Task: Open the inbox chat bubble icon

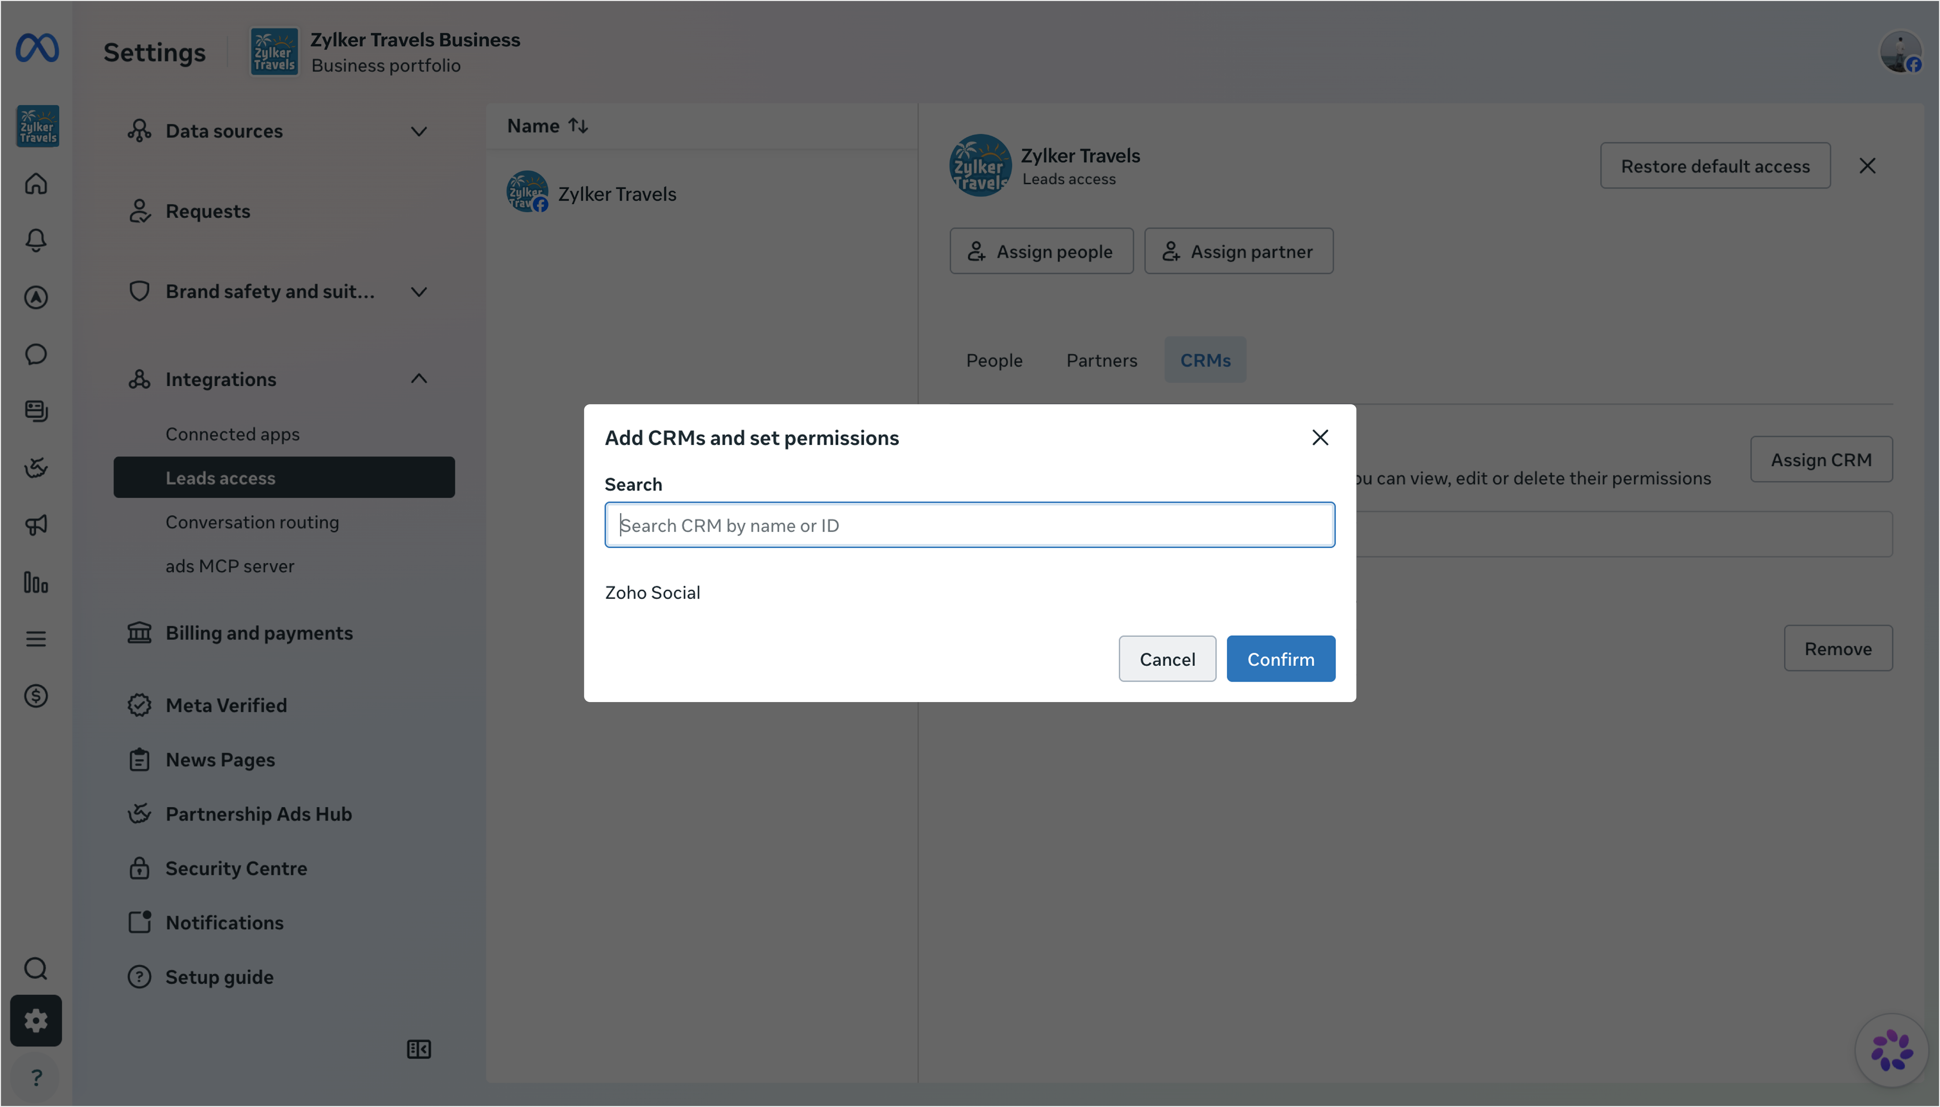Action: (x=36, y=354)
